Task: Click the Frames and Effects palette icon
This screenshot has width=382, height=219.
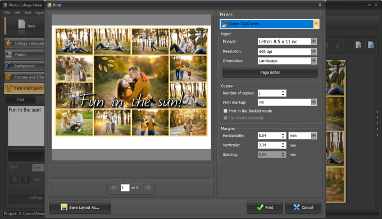Action: [x=9, y=77]
